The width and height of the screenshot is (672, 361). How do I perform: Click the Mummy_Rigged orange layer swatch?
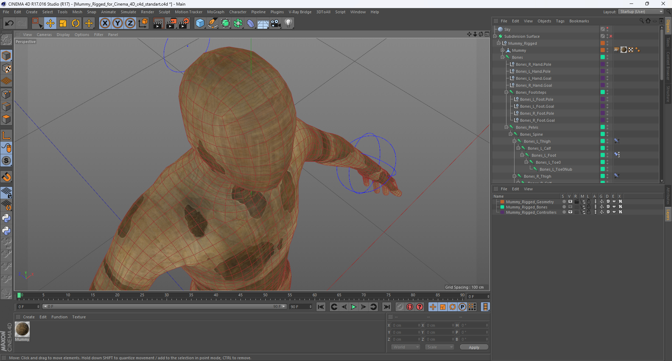click(603, 43)
